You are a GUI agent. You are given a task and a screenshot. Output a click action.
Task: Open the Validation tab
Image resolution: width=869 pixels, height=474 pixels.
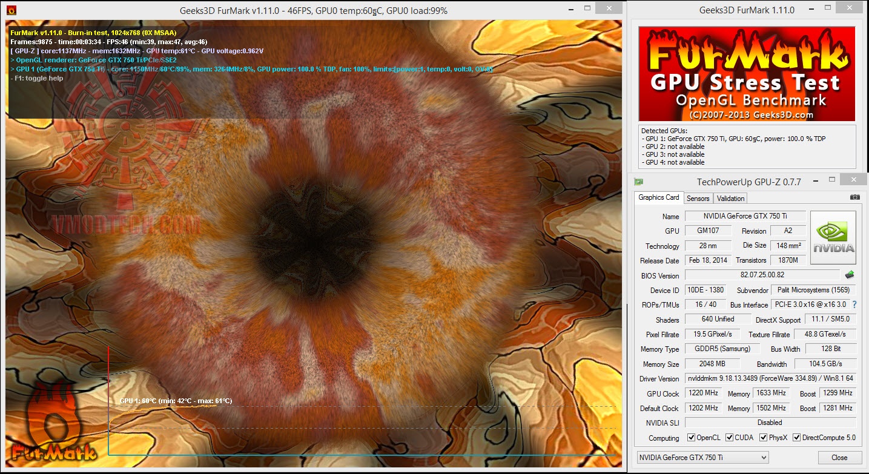click(x=730, y=198)
